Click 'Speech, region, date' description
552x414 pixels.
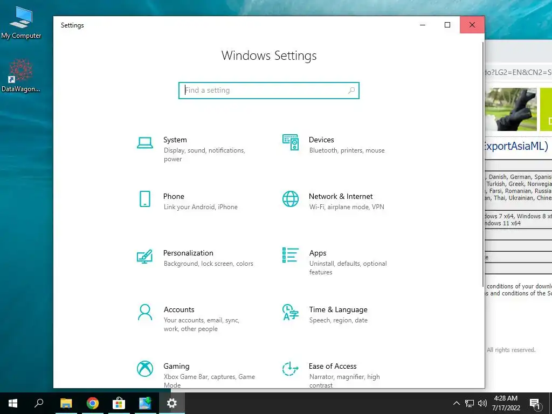[x=339, y=320]
